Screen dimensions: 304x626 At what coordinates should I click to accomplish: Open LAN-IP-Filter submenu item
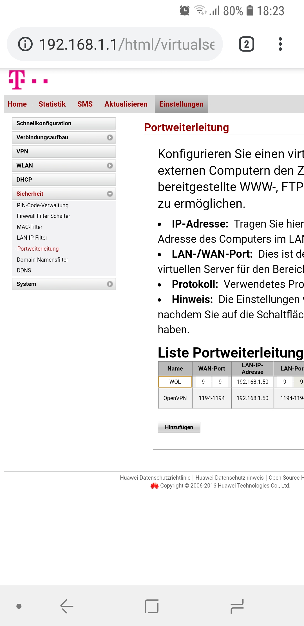(x=32, y=238)
